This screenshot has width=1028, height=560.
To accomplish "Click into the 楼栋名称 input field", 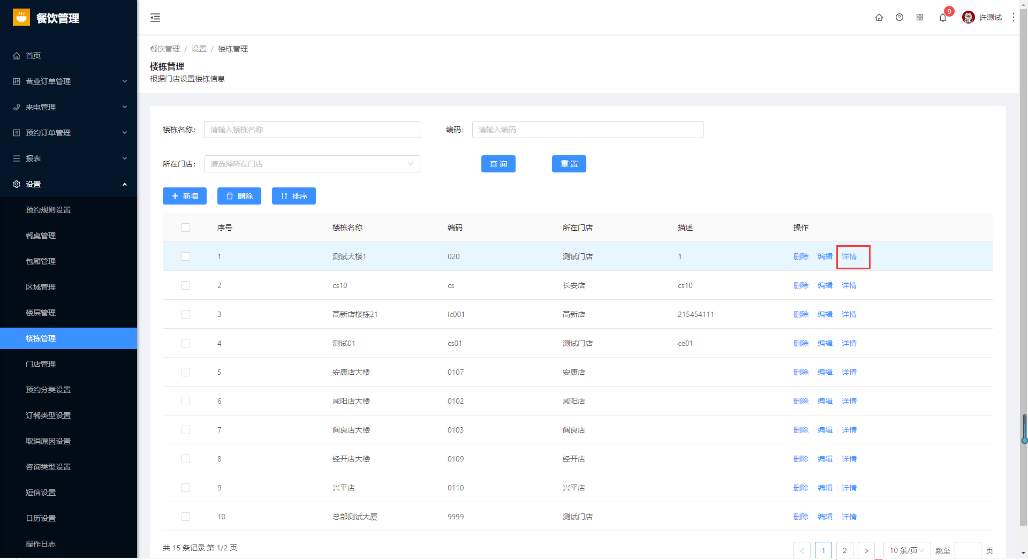I will point(312,130).
